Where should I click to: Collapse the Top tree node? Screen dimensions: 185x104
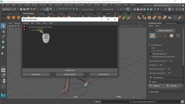pos(27,27)
